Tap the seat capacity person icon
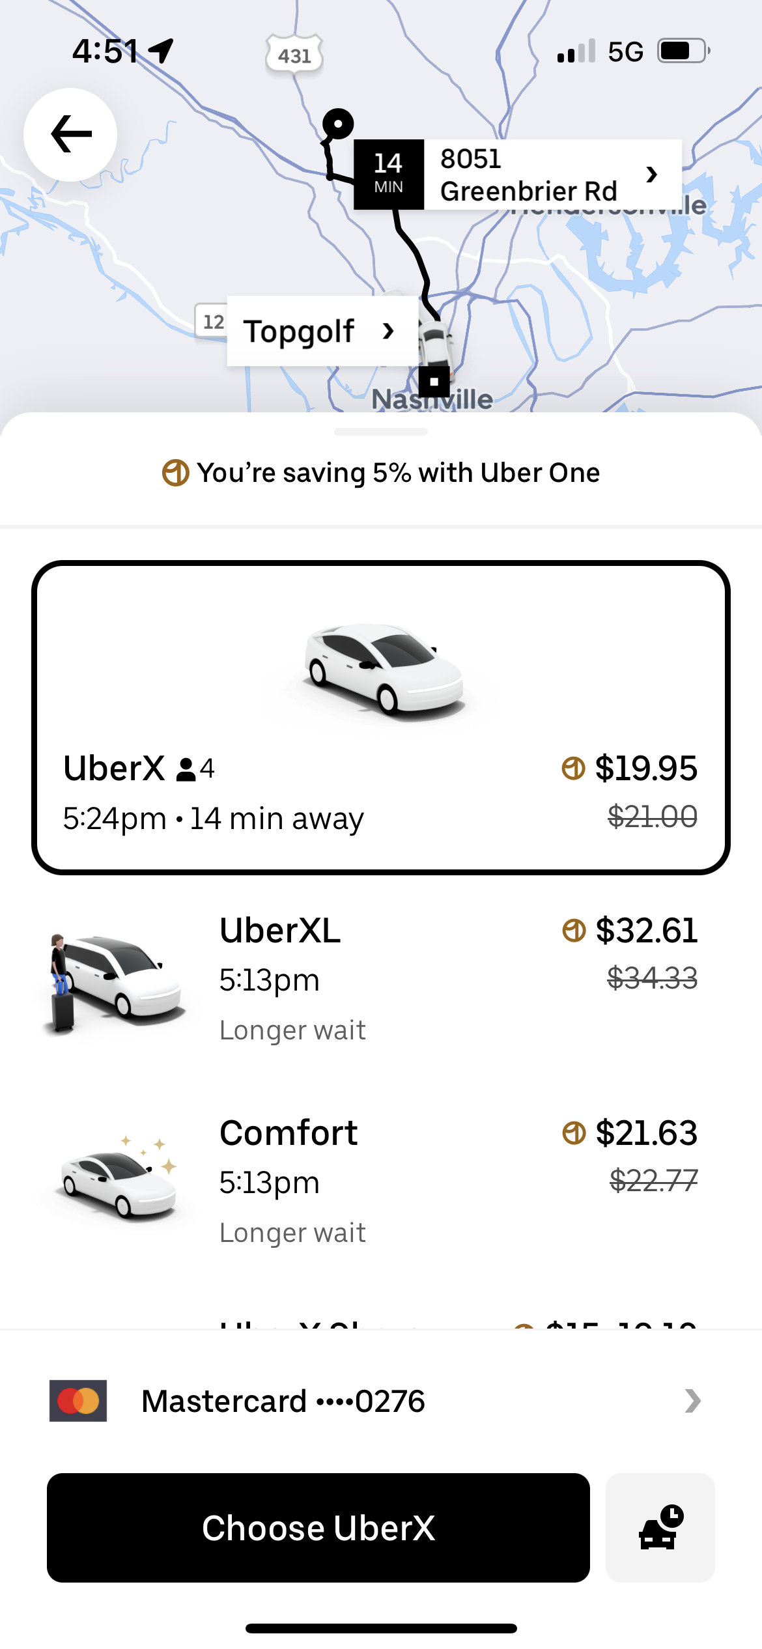This screenshot has width=762, height=1649. pos(186,769)
